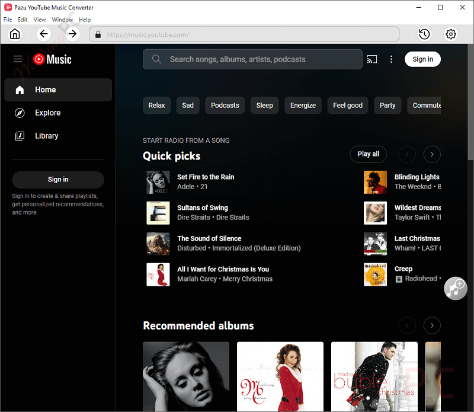This screenshot has height=412, width=474.
Task: Click the Recommended albums heading
Action: [198, 326]
